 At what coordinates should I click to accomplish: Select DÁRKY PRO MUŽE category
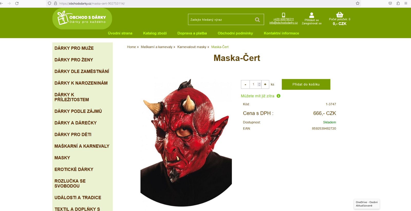(74, 48)
